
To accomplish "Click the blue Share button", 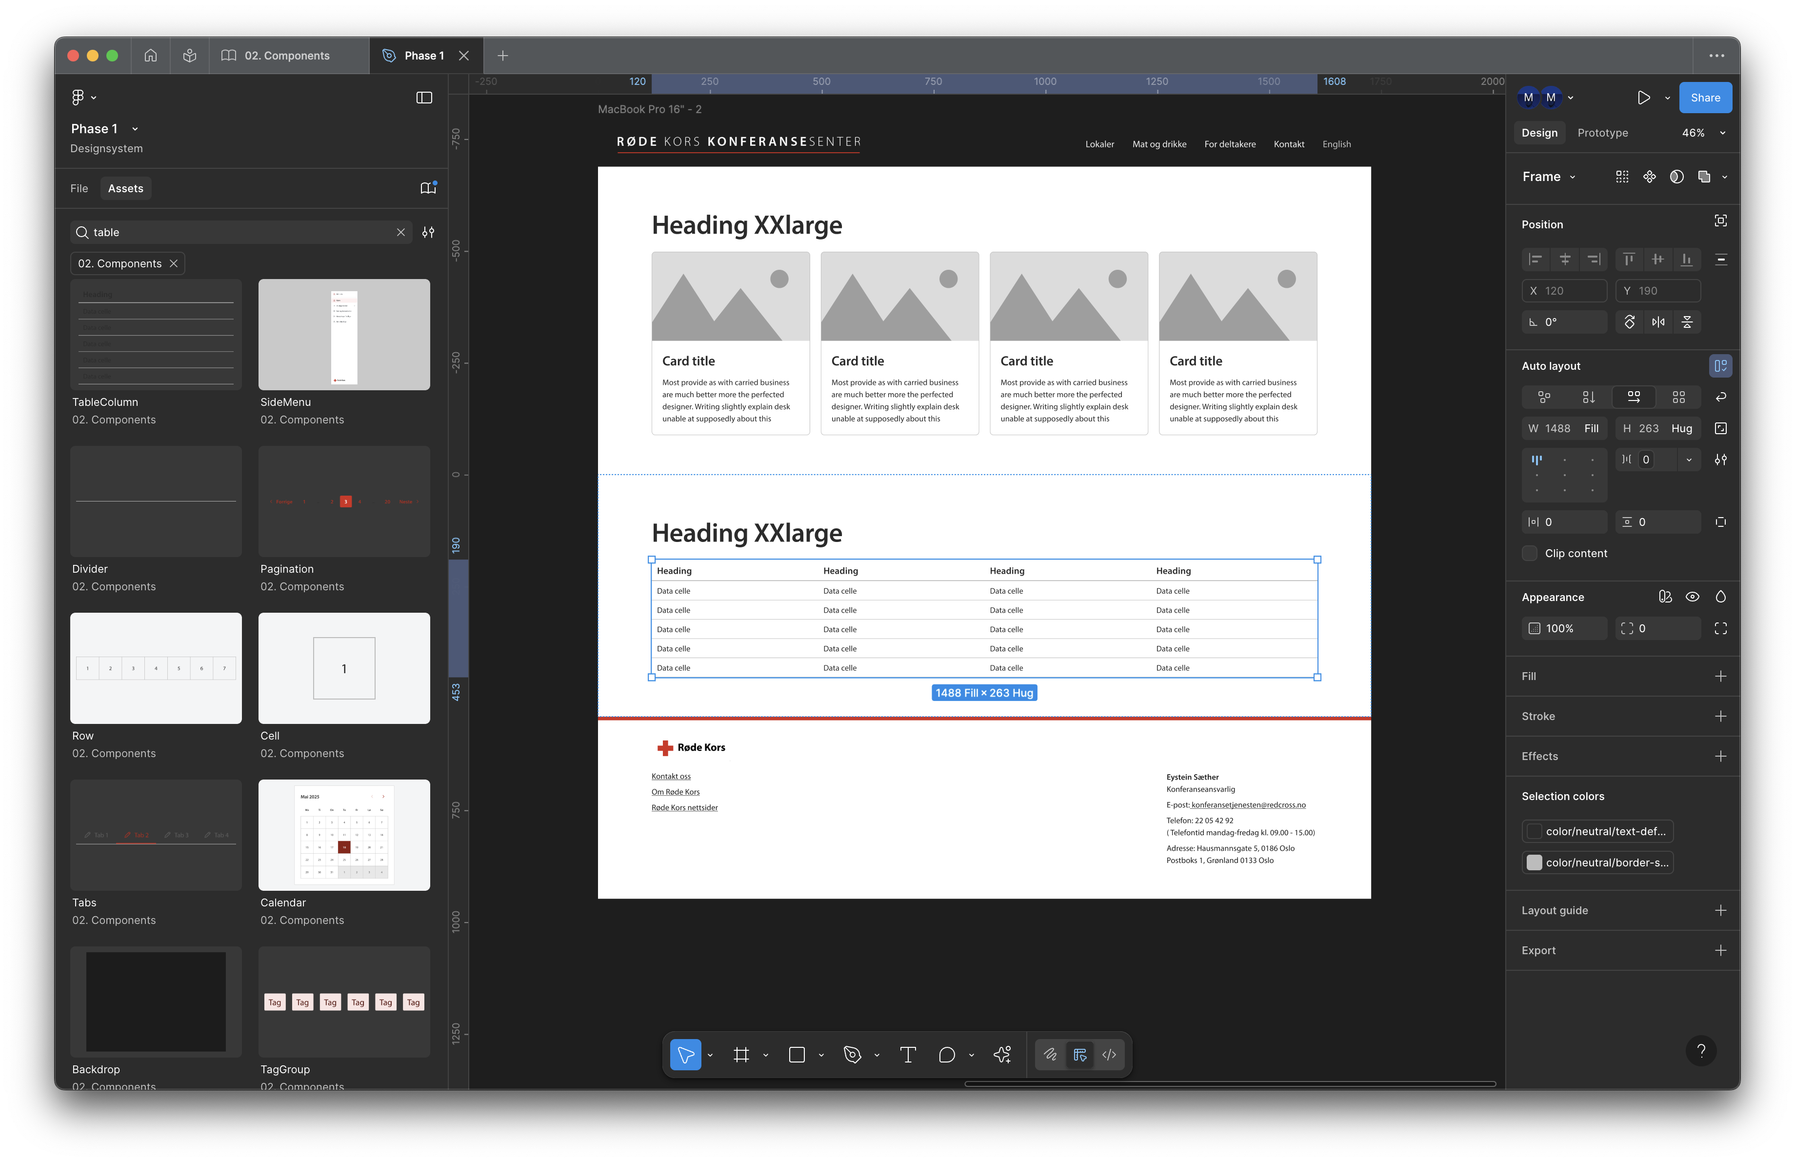I will (x=1704, y=97).
